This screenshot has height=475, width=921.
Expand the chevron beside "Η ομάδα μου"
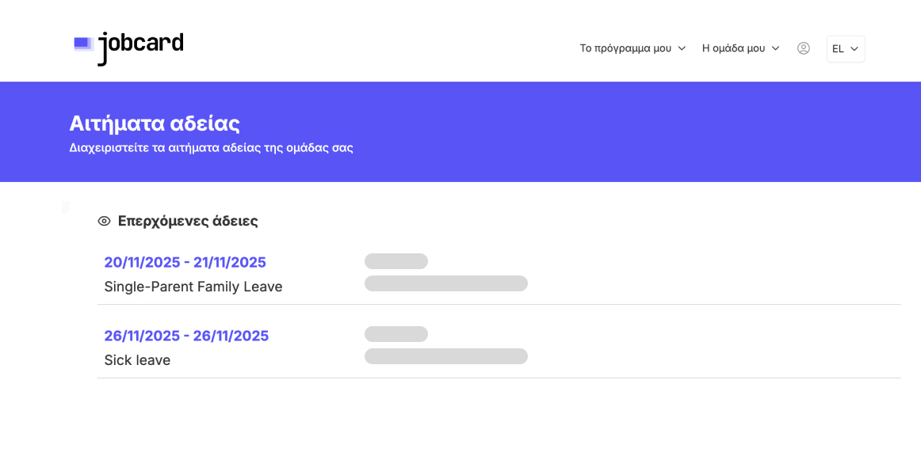775,48
